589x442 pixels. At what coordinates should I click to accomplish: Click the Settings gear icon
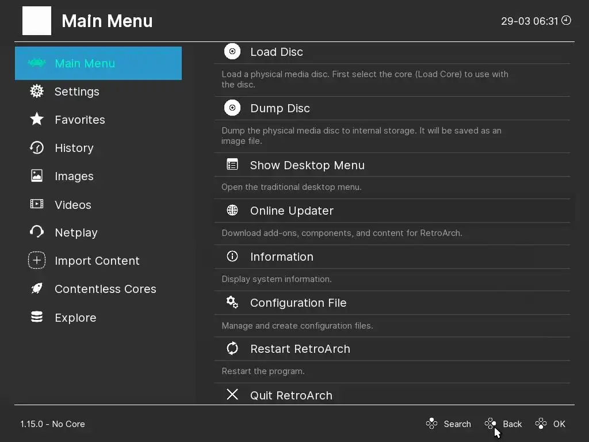pos(37,91)
